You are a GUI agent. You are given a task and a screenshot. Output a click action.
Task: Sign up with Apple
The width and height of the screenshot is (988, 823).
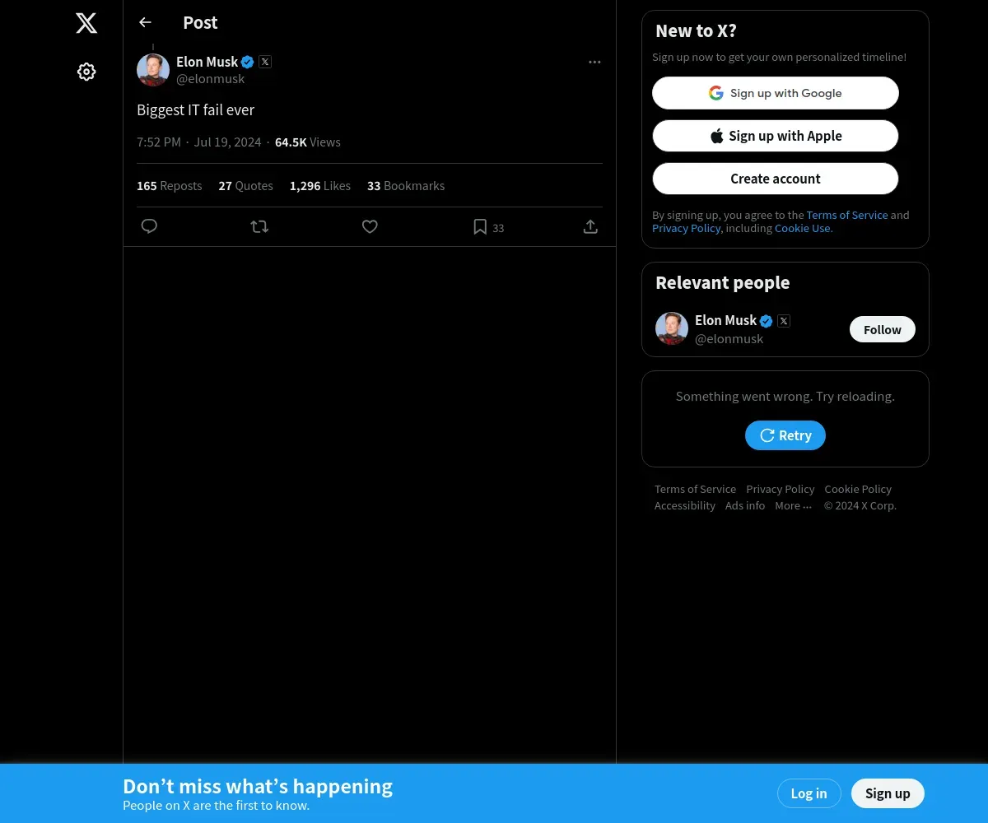[x=776, y=136]
